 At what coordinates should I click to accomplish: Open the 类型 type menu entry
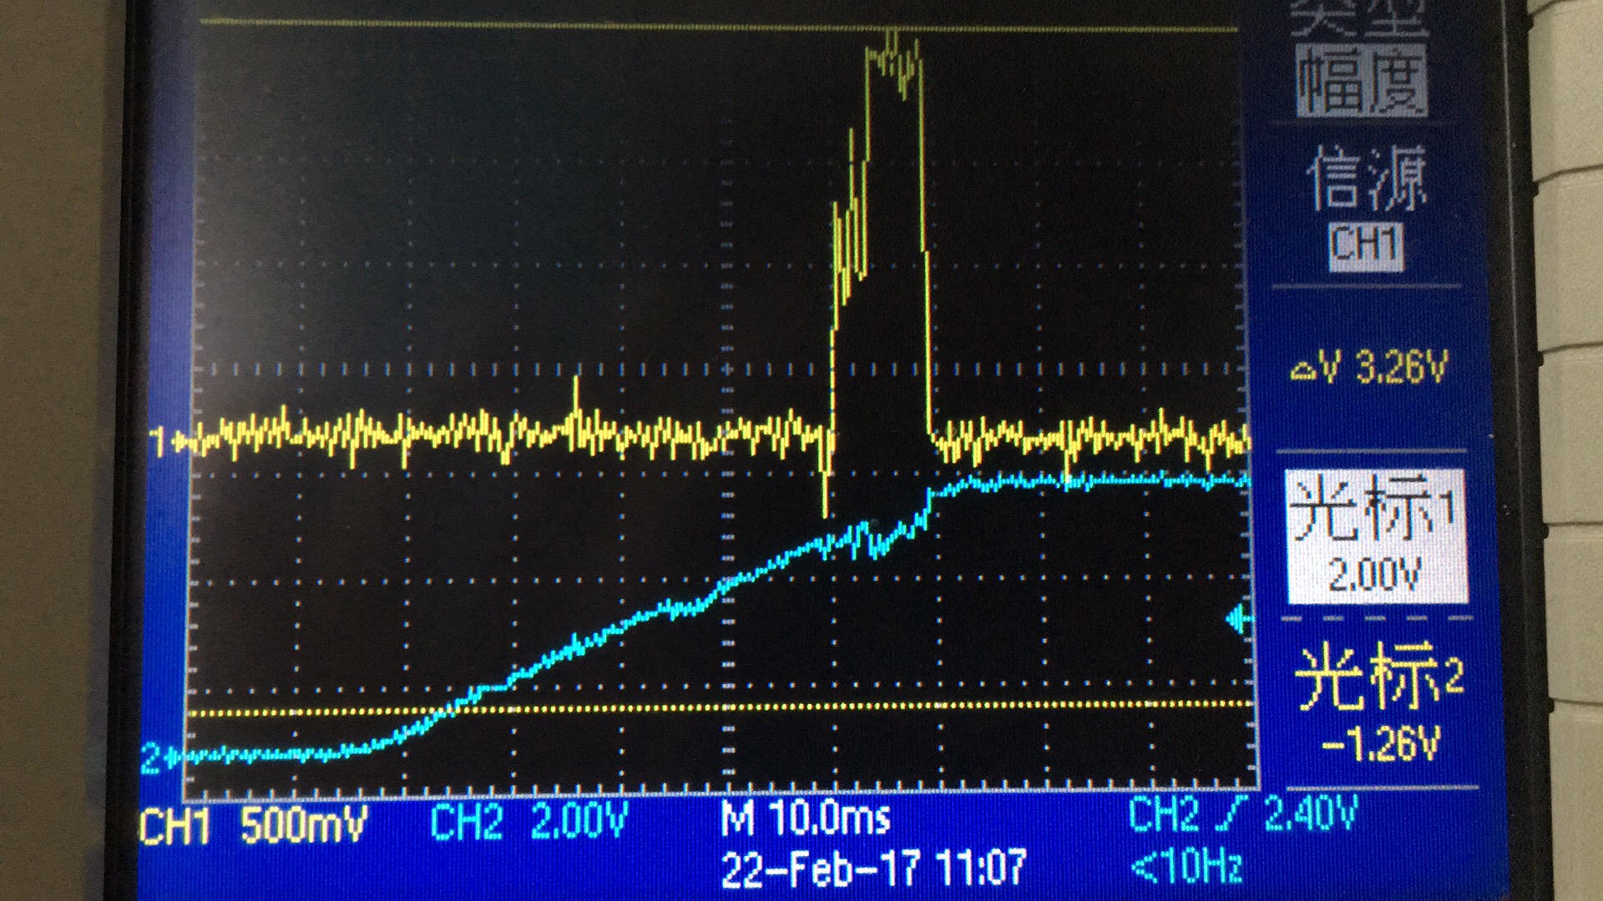pyautogui.click(x=1361, y=17)
